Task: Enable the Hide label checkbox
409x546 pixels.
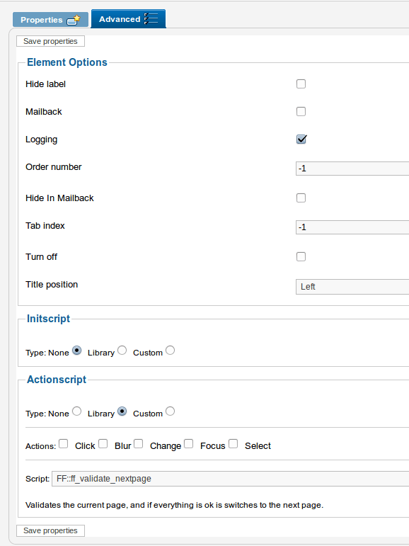Action: pos(301,84)
